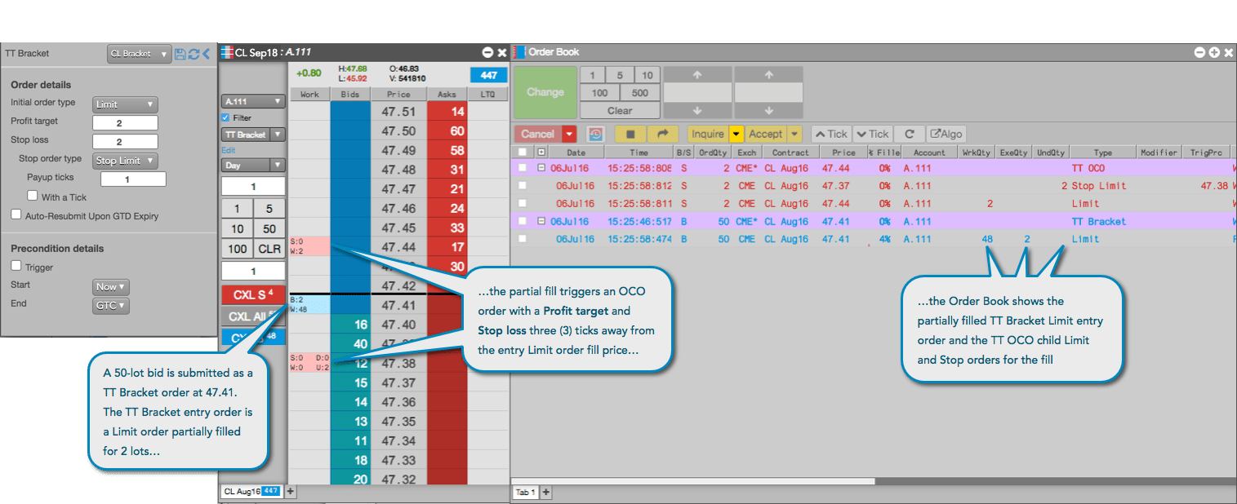
Task: Open the order audit history icon
Action: click(x=595, y=134)
